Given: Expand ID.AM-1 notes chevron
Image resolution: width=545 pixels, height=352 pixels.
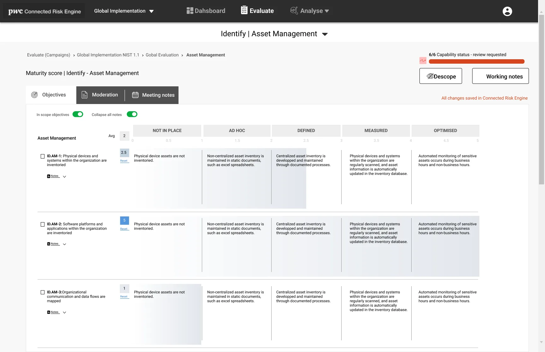Looking at the screenshot, I should [x=64, y=177].
